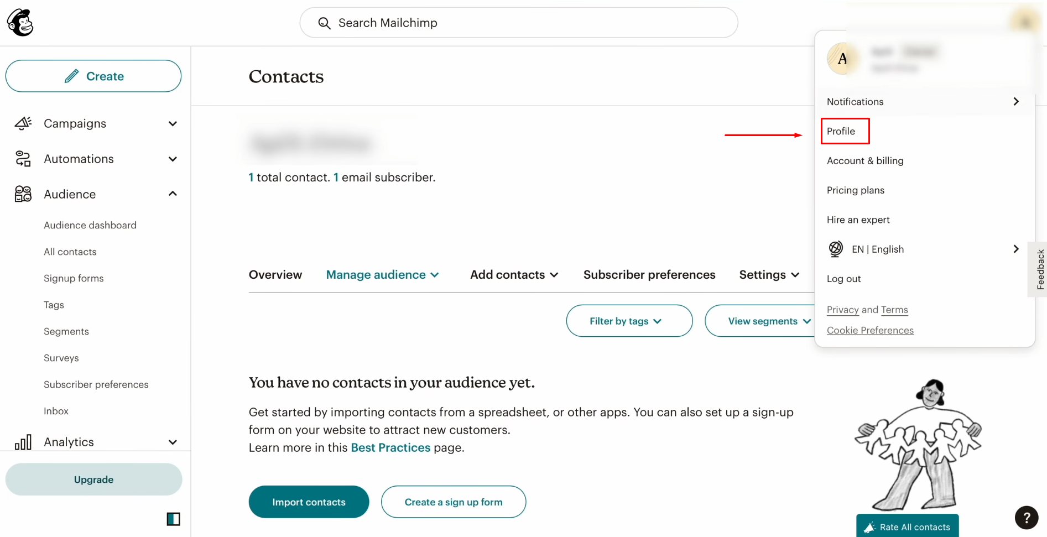Expand the EN | English language submenu
Screen dimensions: 1047x537
[1016, 249]
